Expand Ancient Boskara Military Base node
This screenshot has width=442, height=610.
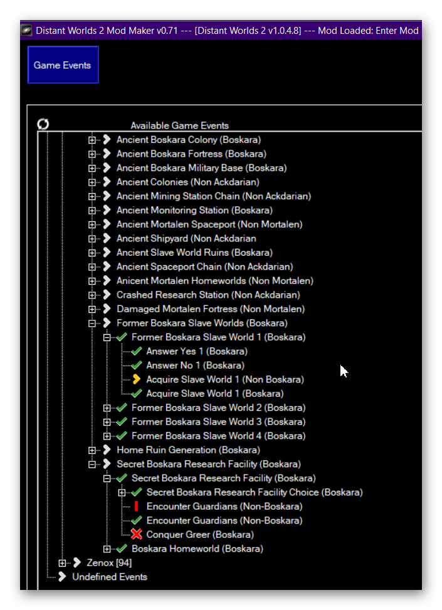(92, 168)
